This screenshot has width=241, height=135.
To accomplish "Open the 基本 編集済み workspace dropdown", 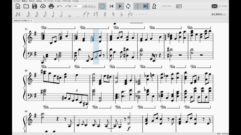I will [x=218, y=14].
